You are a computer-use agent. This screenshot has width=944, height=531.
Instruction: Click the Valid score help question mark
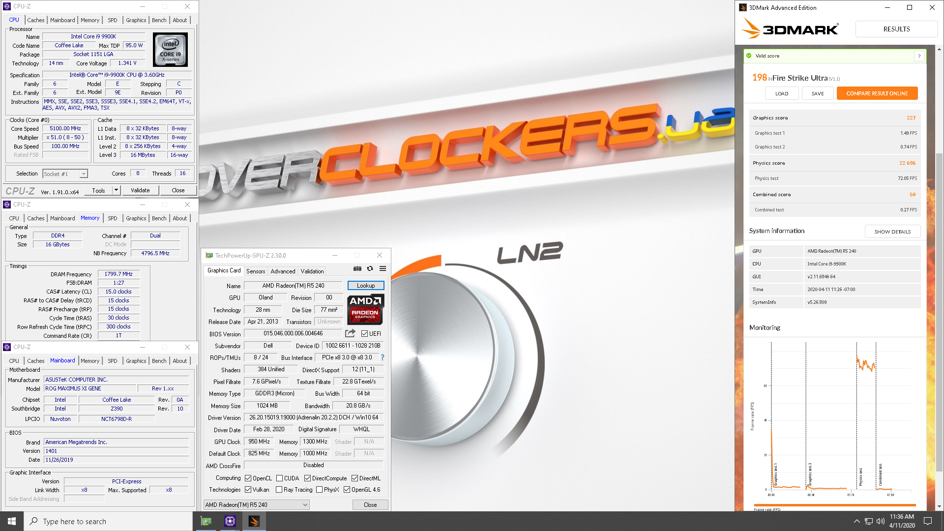[919, 56]
